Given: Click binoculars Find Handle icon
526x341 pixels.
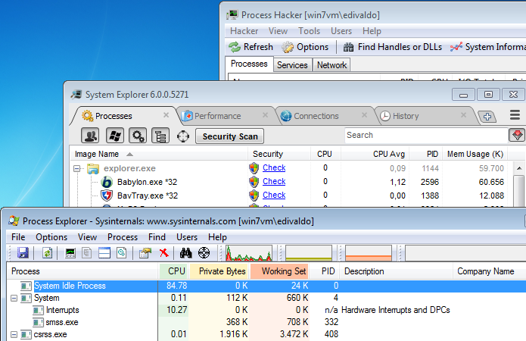Looking at the screenshot, I should (185, 252).
